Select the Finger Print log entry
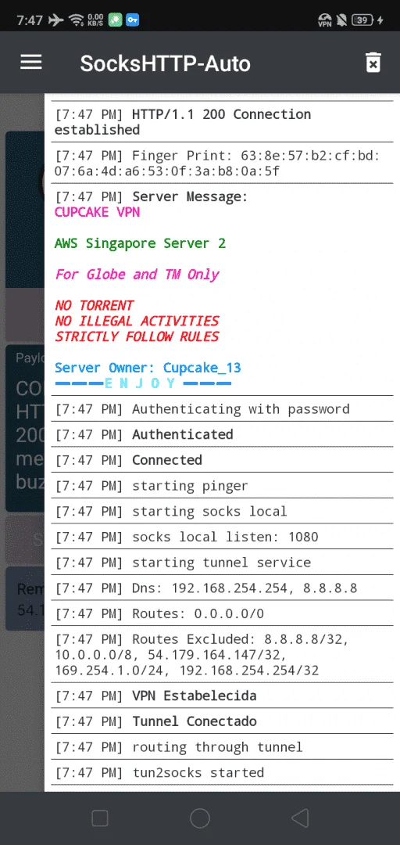The height and width of the screenshot is (845, 400). (223, 164)
